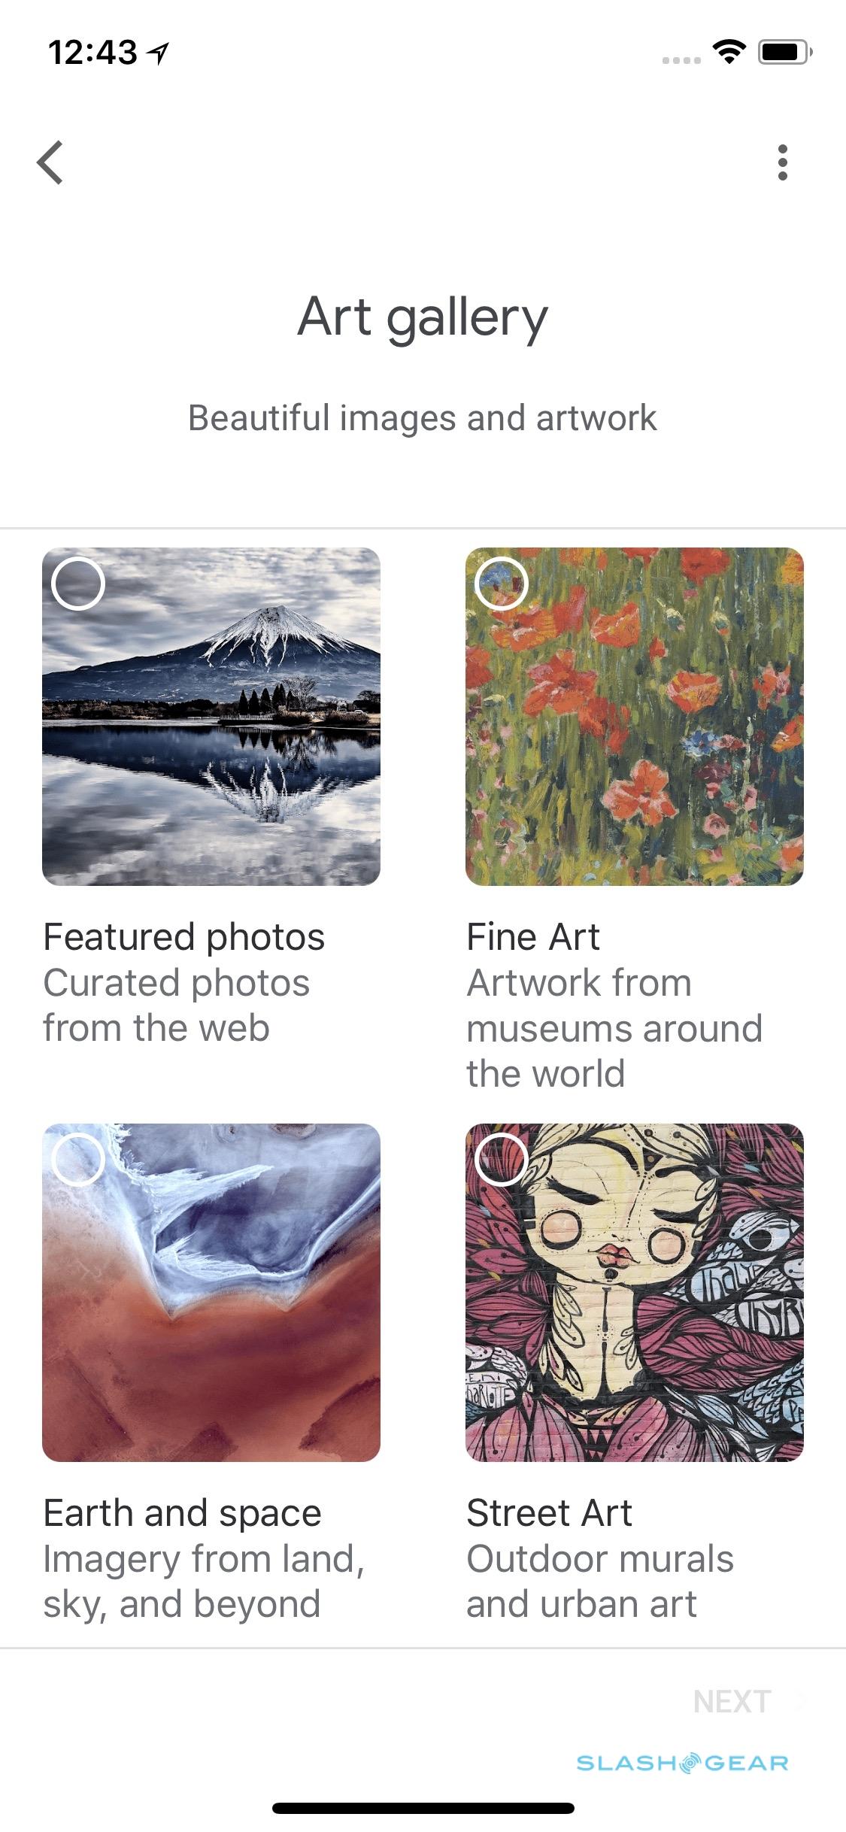Viewport: 846px width, 1832px height.
Task: Tap the location arrow beside the time
Action: point(158,53)
